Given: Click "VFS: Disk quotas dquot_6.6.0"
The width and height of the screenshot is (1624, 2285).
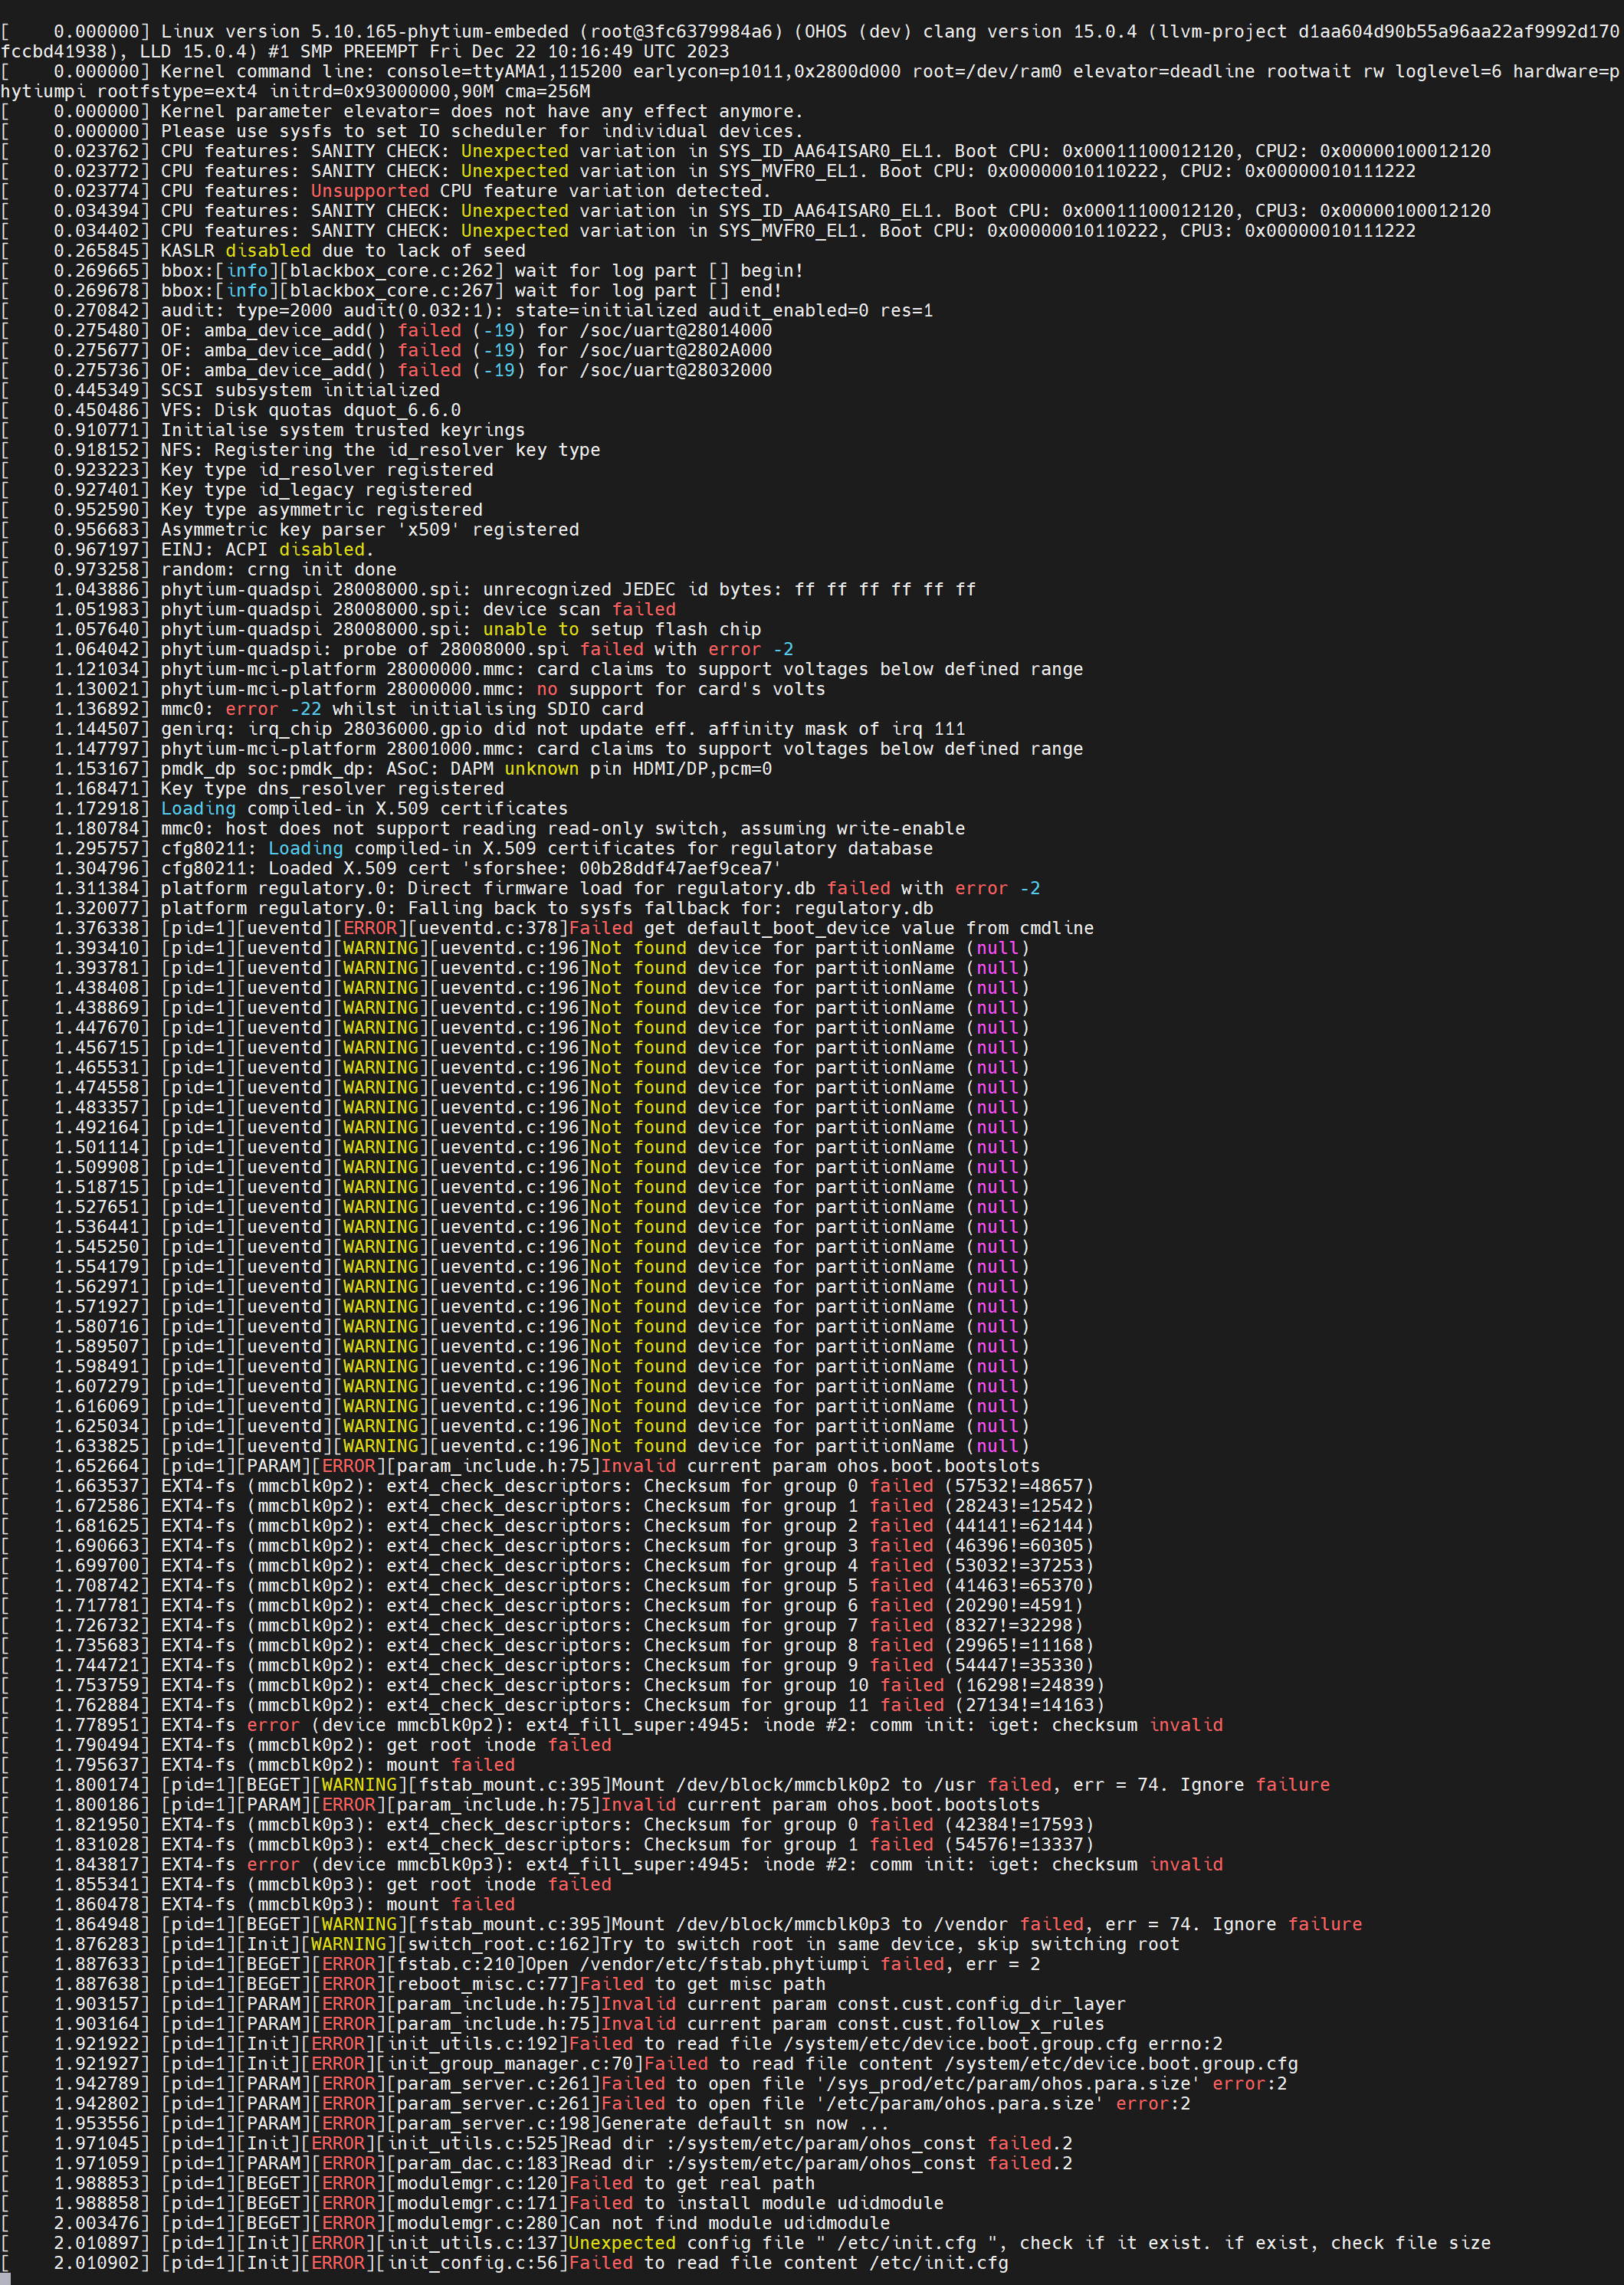Looking at the screenshot, I should tap(311, 411).
